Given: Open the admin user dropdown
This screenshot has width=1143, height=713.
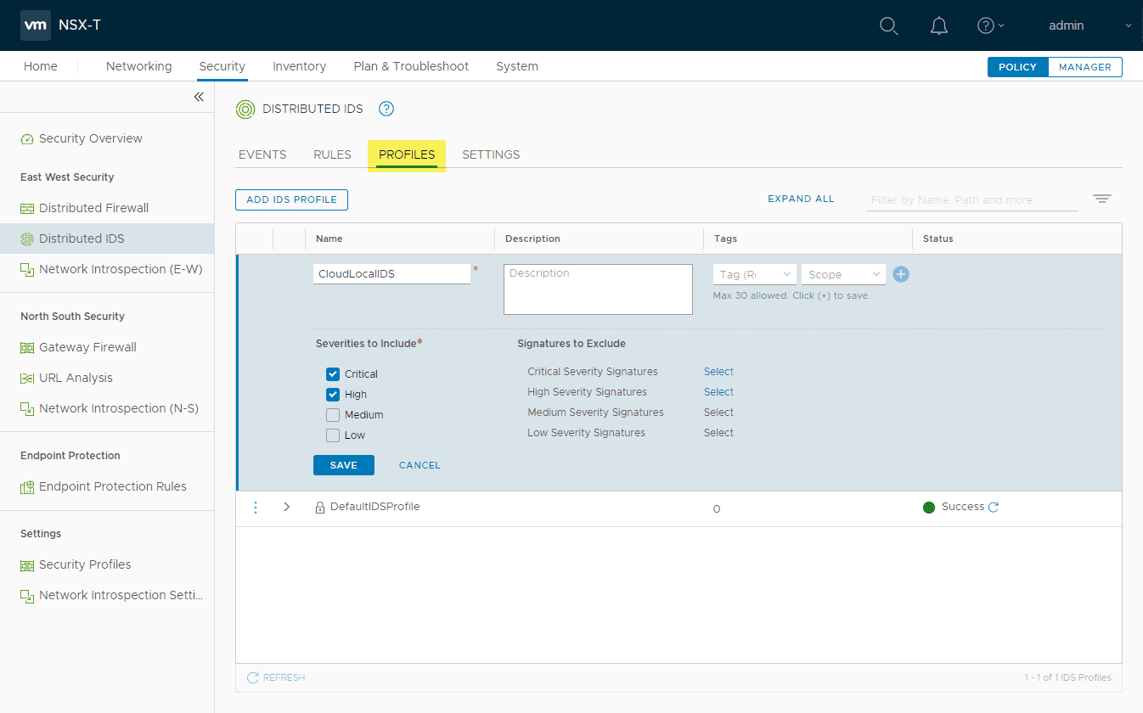Looking at the screenshot, I should (x=1090, y=25).
